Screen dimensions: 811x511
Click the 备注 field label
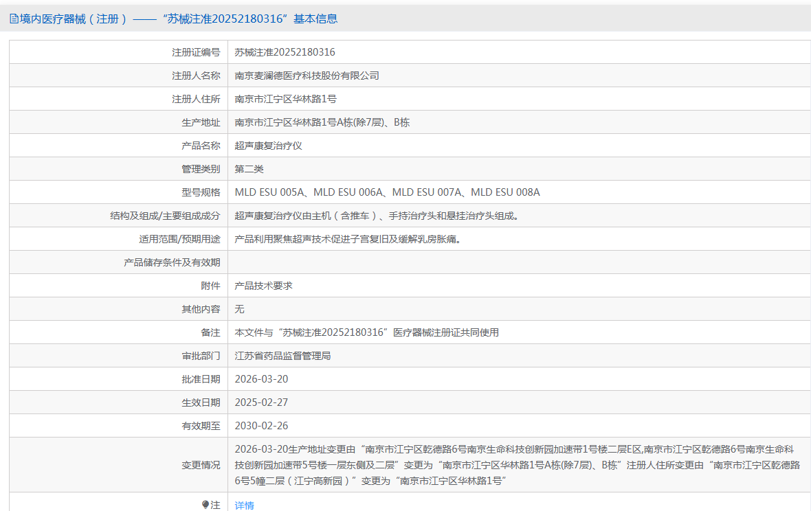pos(210,332)
